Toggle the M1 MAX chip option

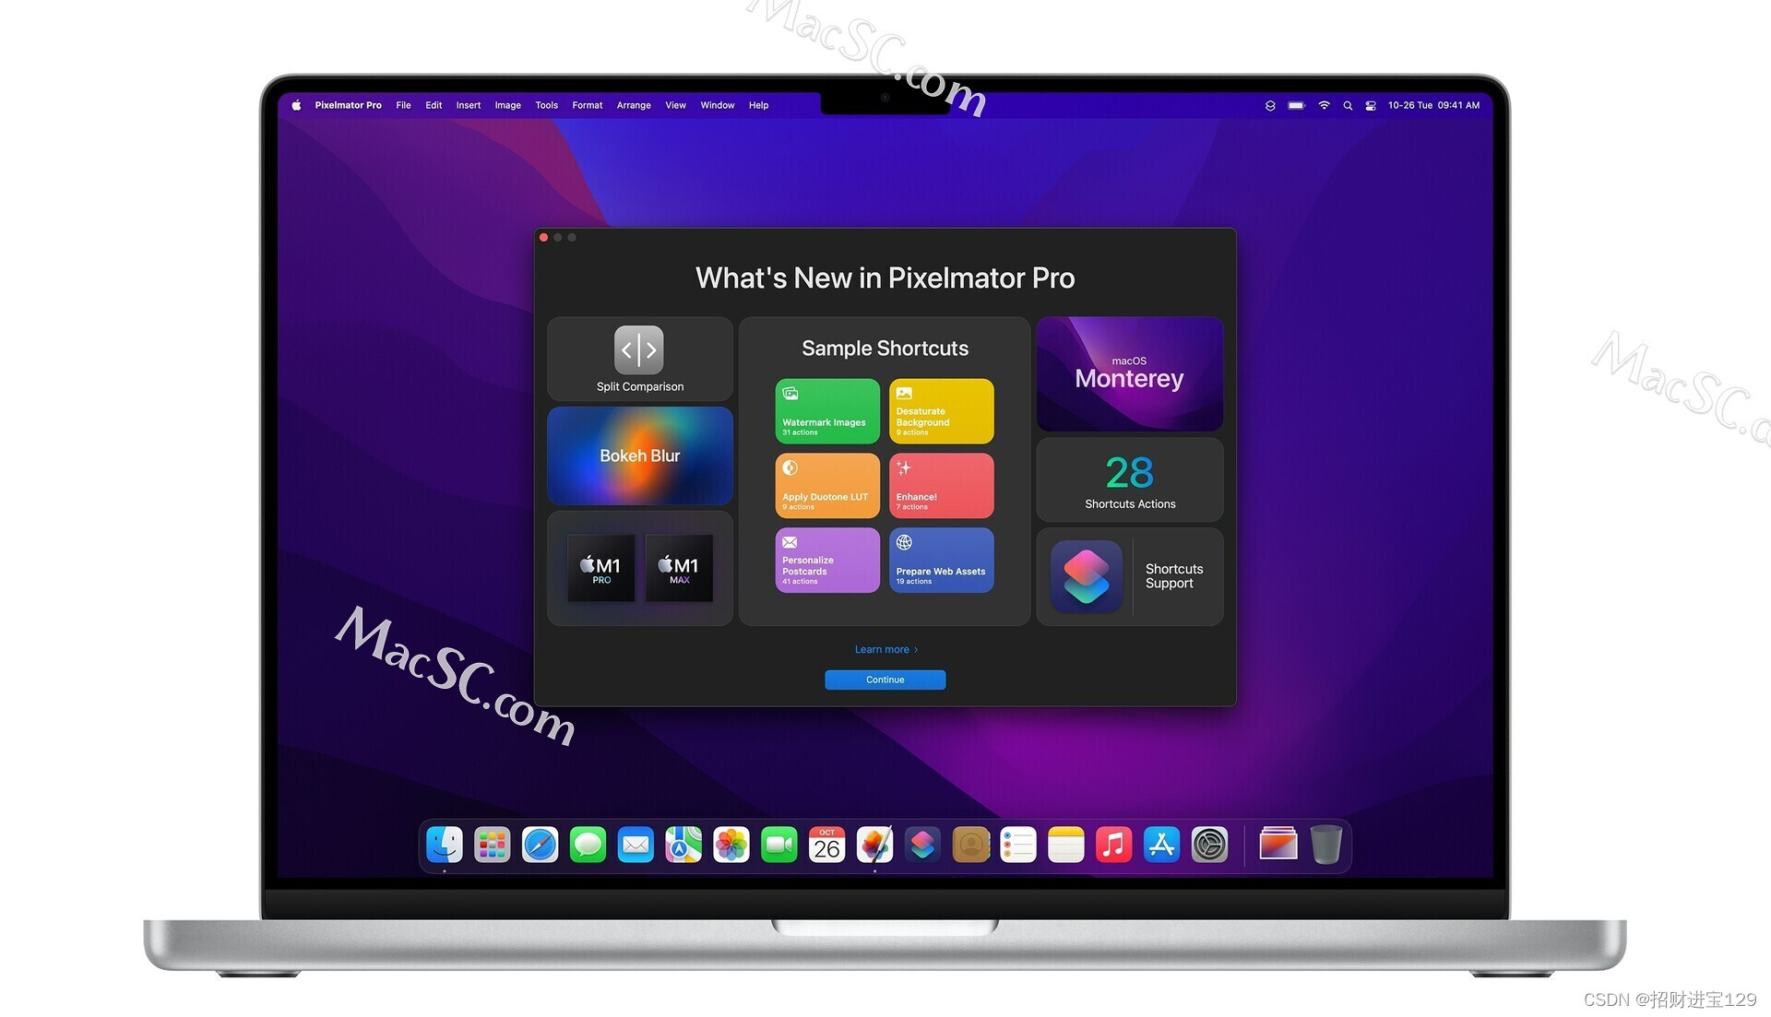(679, 567)
